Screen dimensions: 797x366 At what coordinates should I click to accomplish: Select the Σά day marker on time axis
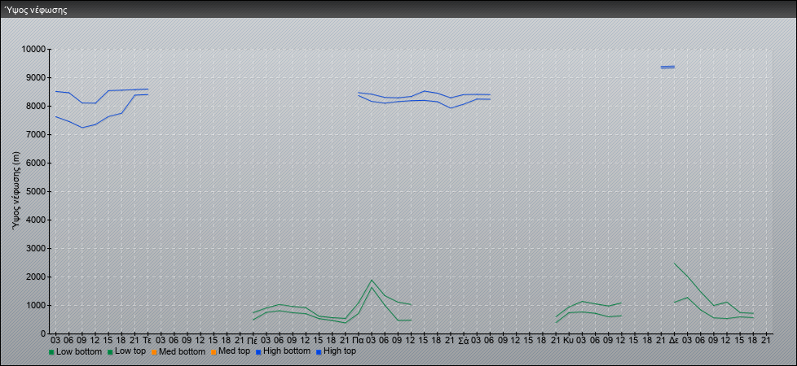(463, 339)
